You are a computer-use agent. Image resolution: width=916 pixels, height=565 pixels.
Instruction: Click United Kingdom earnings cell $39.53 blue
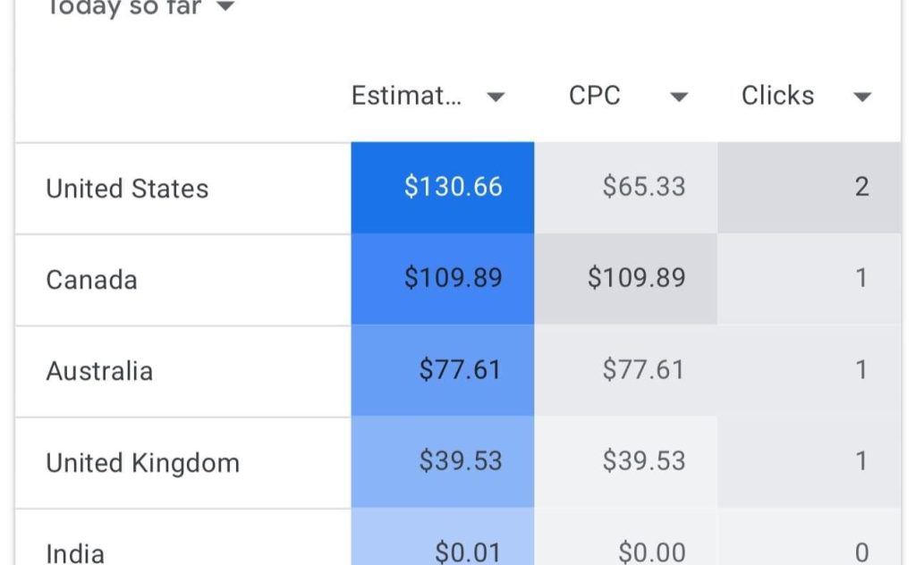coord(460,461)
